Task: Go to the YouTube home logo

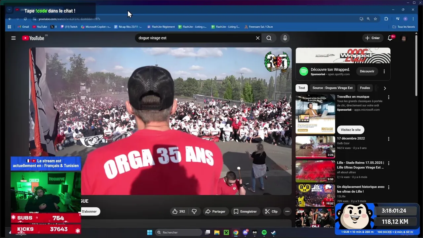Action: [33, 38]
